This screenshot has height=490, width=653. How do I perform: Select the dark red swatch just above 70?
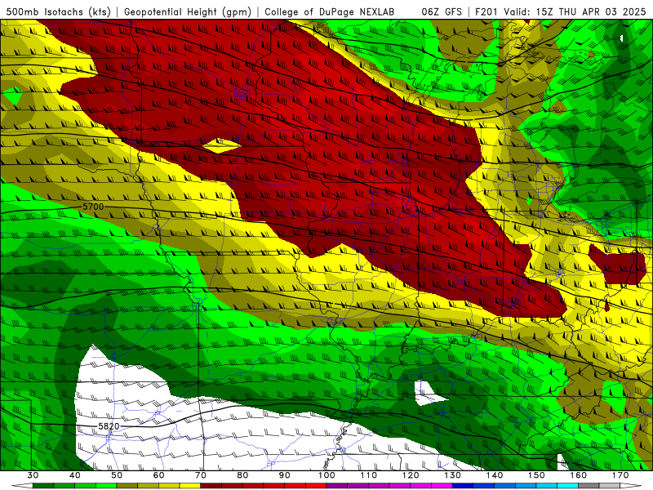click(211, 486)
